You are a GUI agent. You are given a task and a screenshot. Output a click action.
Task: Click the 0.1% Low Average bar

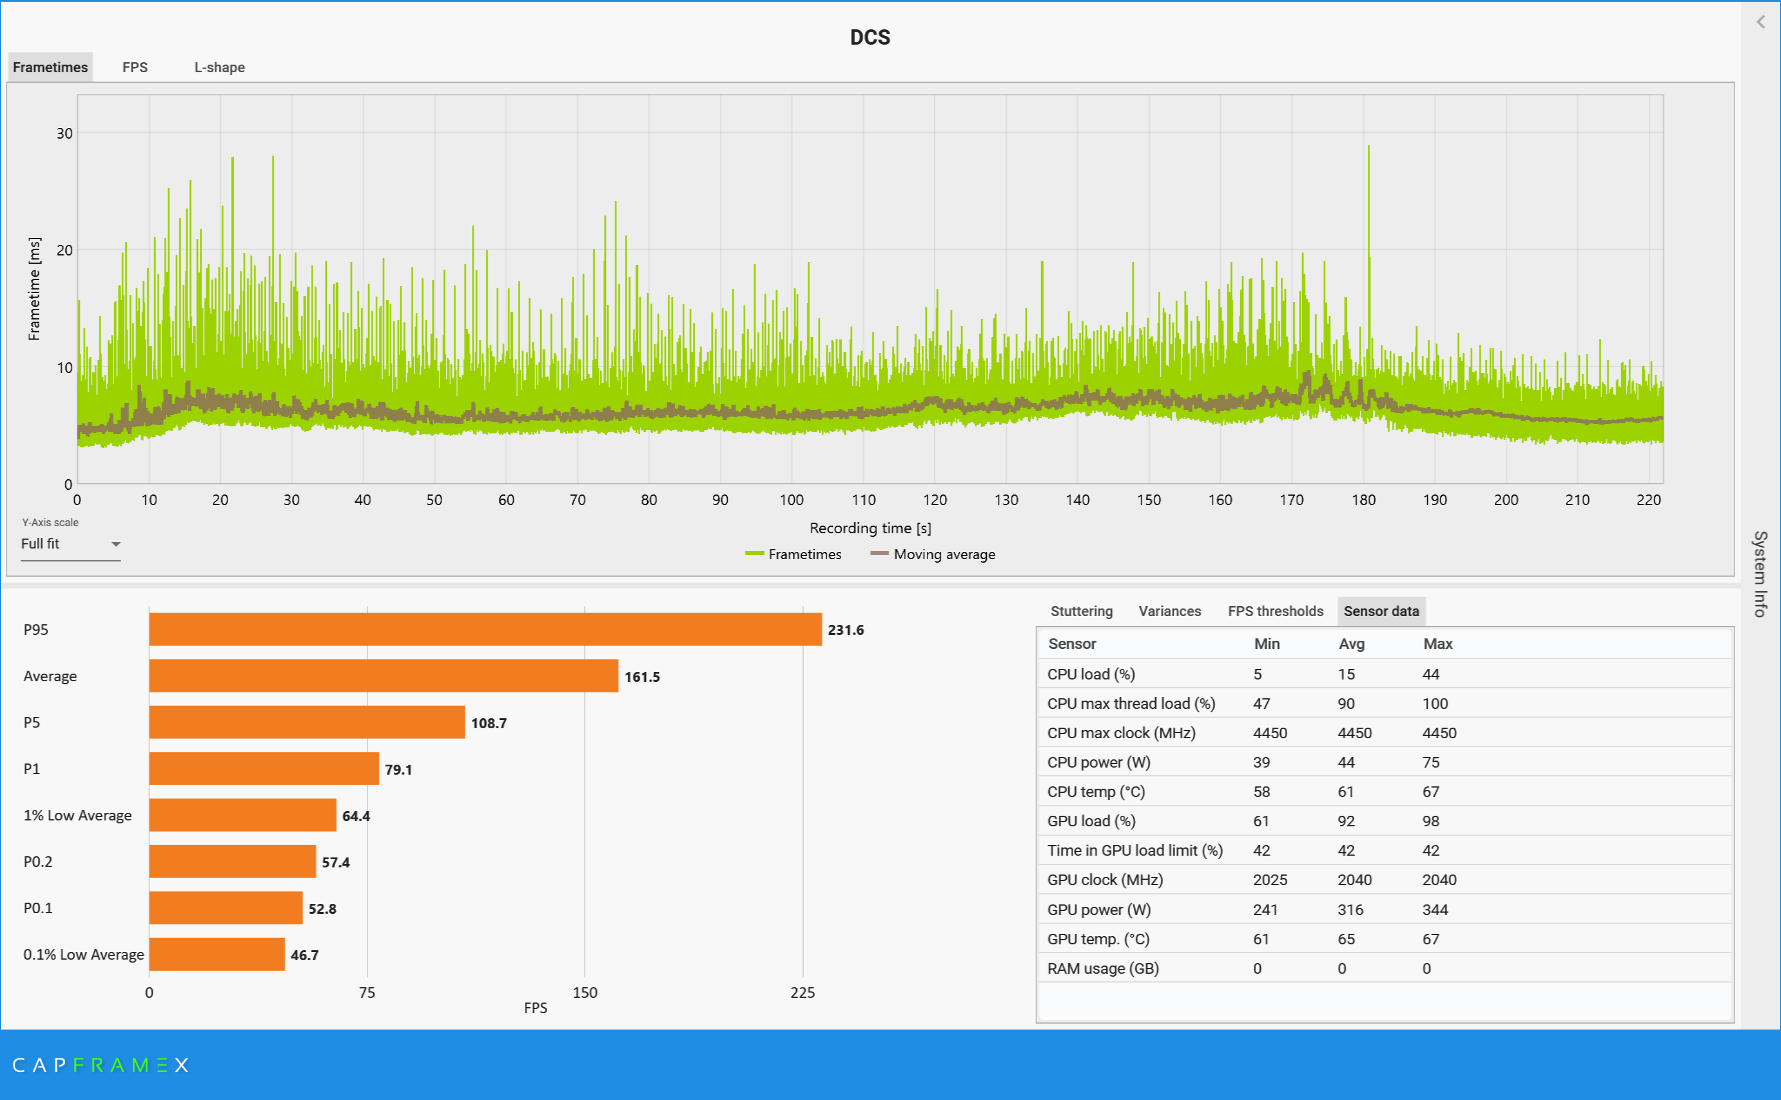tap(217, 954)
